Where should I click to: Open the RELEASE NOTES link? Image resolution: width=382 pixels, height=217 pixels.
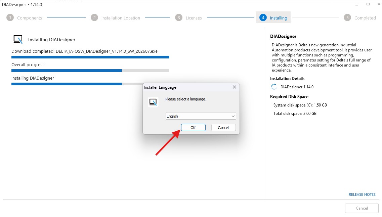point(362,194)
